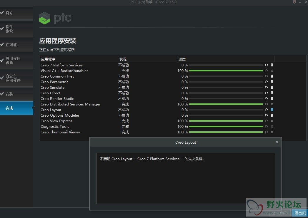308x218 pixels.
Task: Select the 应用程序选择 step
Action: [16, 61]
